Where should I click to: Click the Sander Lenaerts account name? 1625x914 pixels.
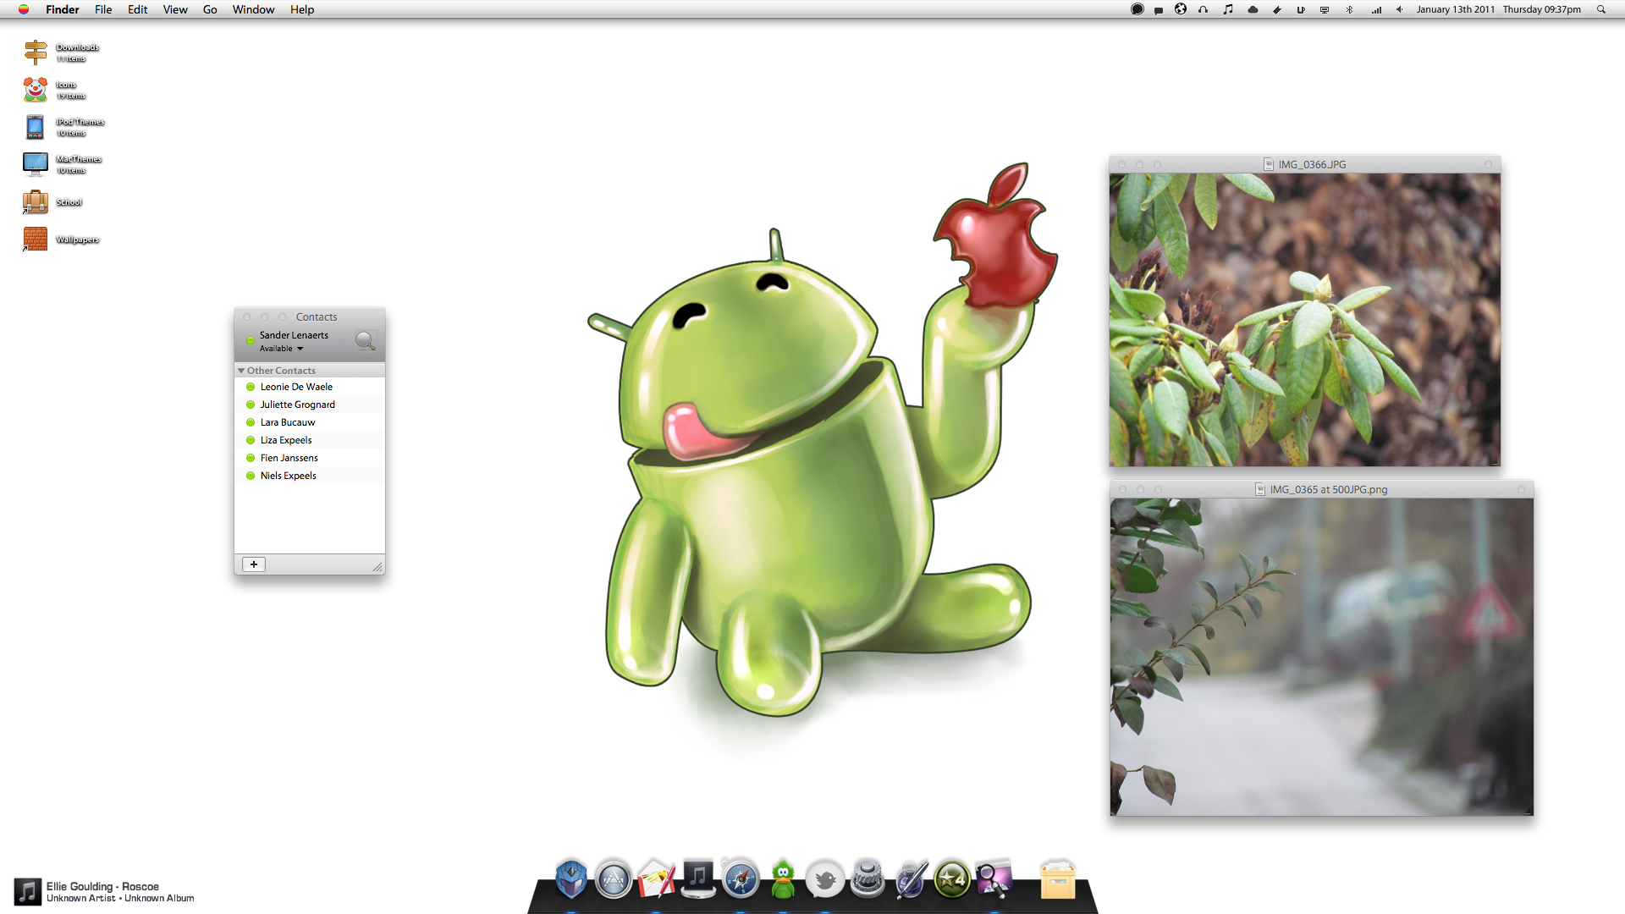294,335
